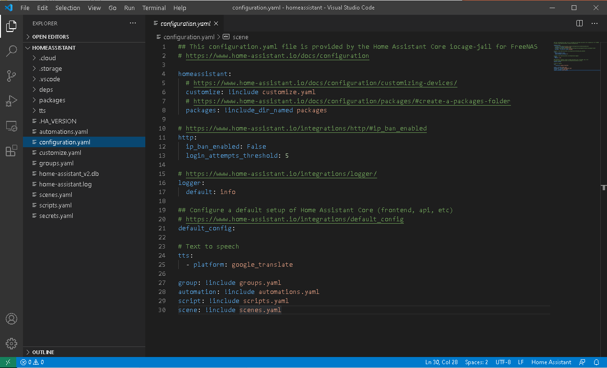Viewport: 607px width, 368px height.
Task: Open scenes.yaml in explorer
Action: [x=84, y=195]
